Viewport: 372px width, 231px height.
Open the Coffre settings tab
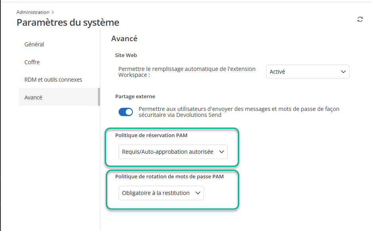(x=32, y=62)
